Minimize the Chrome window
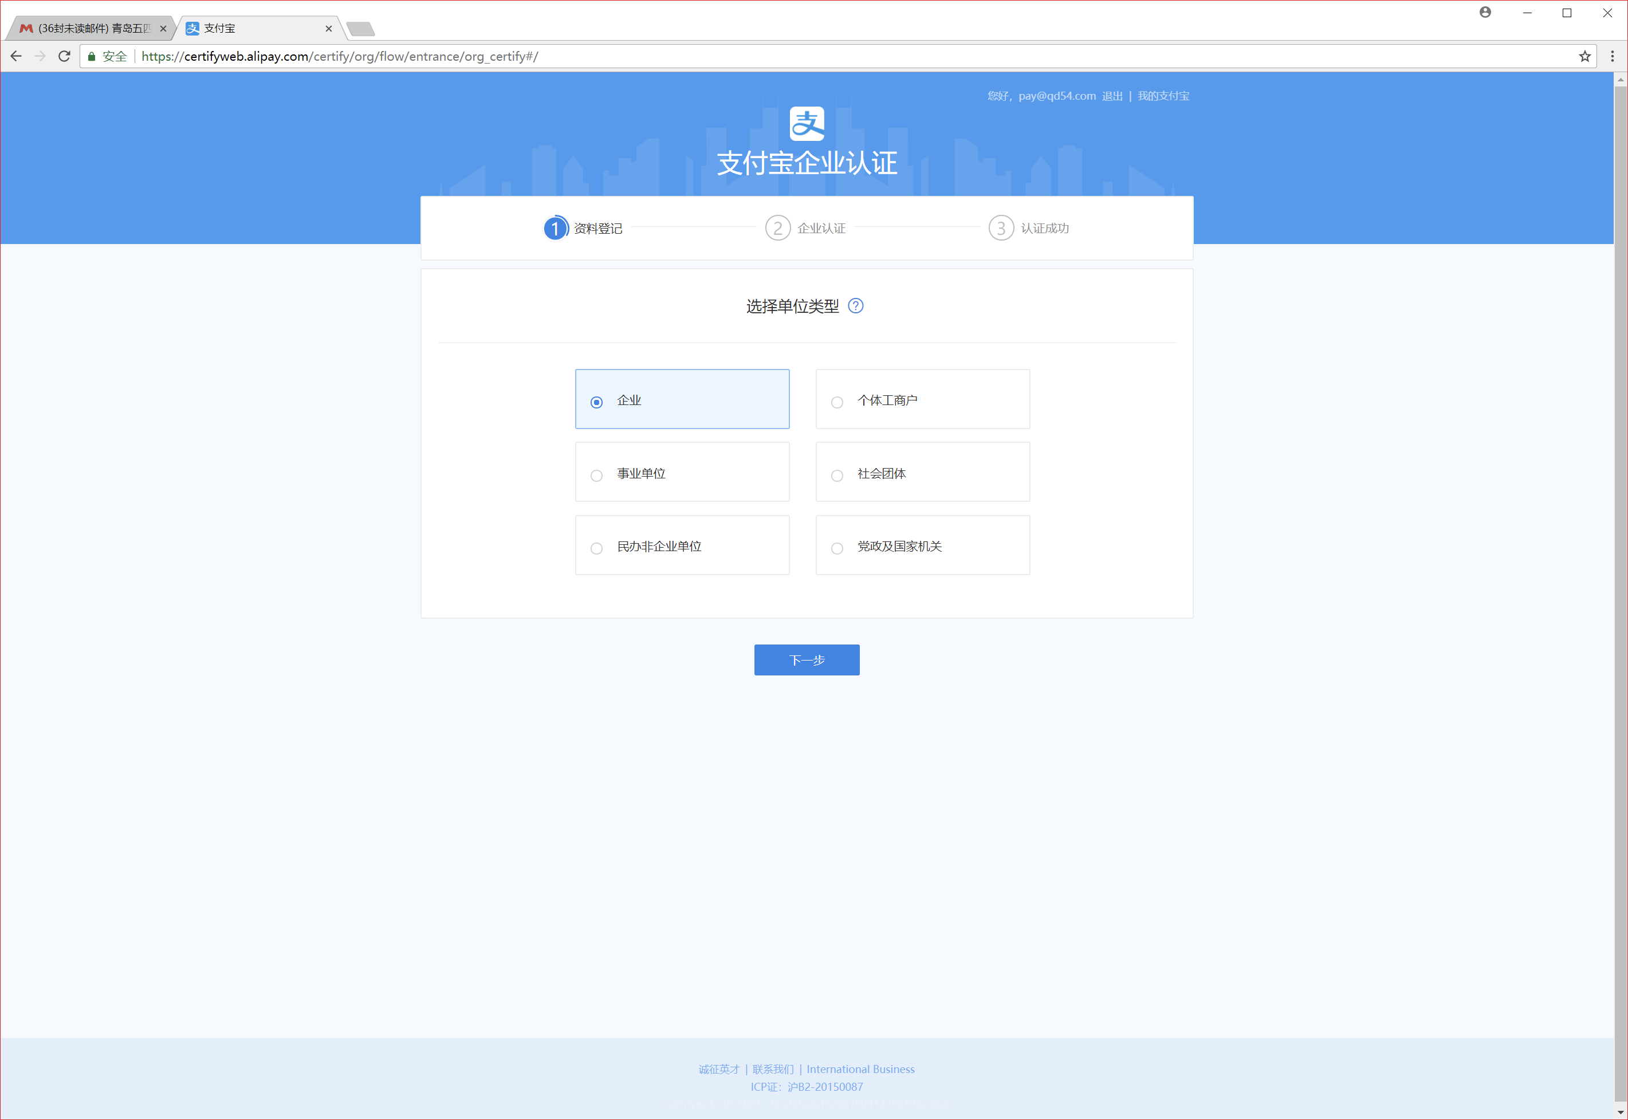This screenshot has height=1120, width=1628. click(1527, 13)
